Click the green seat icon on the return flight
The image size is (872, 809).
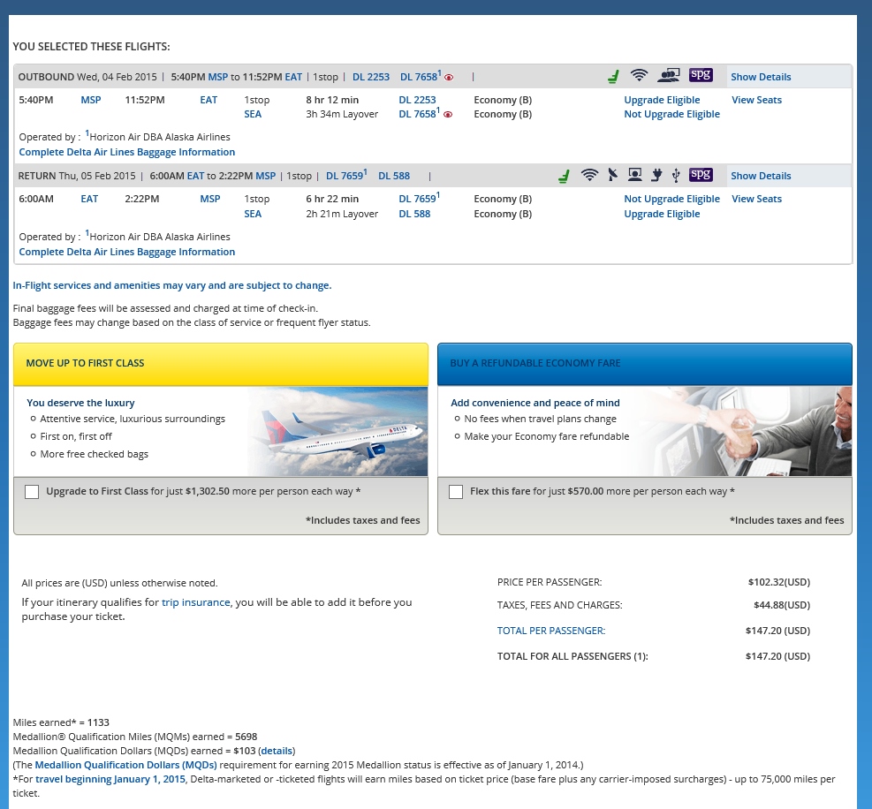[564, 176]
